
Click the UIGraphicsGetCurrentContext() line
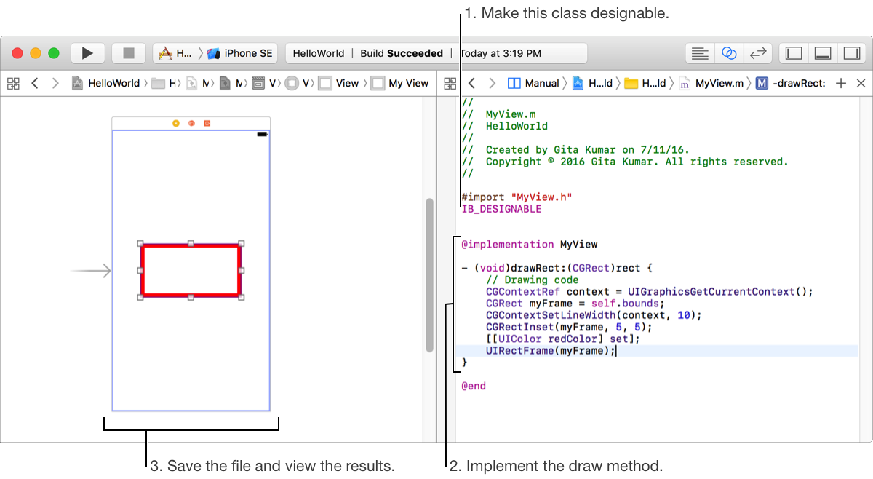(x=649, y=291)
